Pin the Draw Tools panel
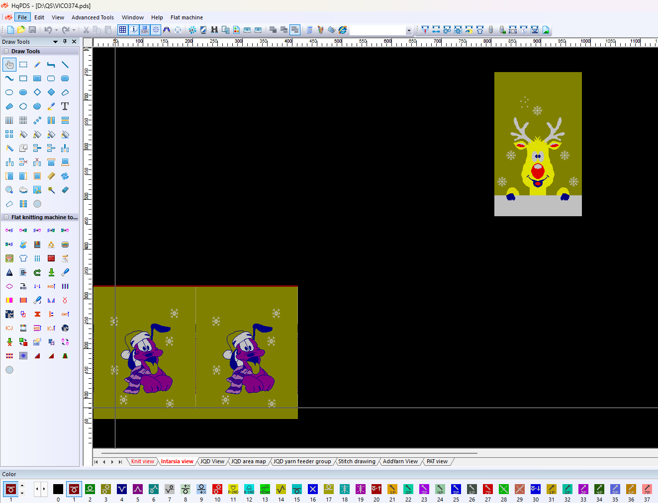Image resolution: width=658 pixels, height=503 pixels. pyautogui.click(x=65, y=42)
